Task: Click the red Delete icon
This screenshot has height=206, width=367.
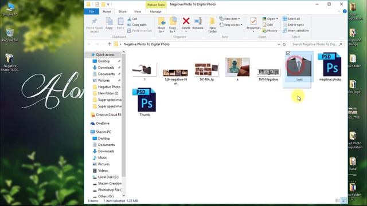Action: pyautogui.click(x=186, y=21)
